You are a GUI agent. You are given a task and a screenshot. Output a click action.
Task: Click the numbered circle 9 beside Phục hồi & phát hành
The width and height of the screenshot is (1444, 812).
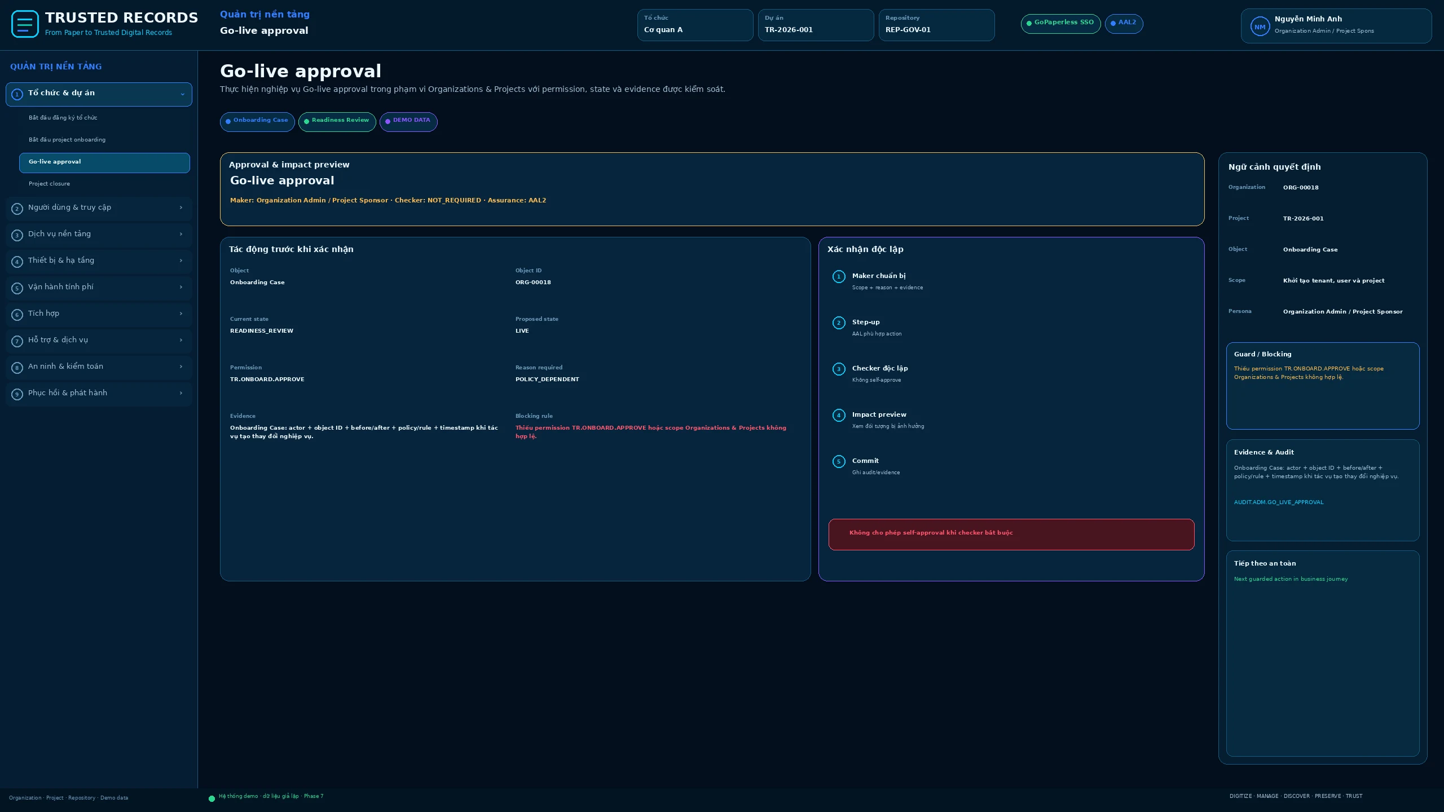[17, 394]
